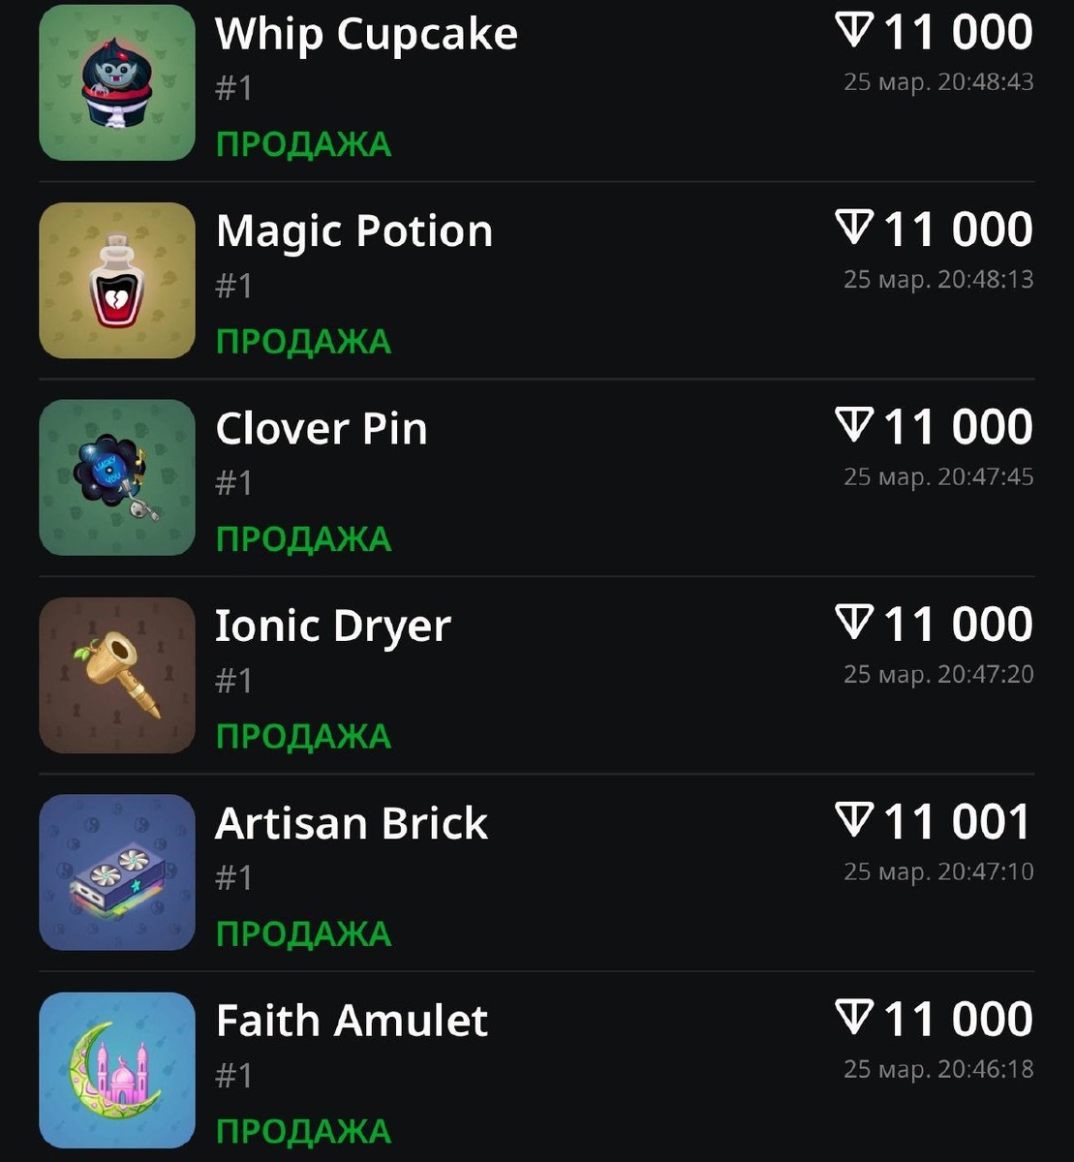The width and height of the screenshot is (1074, 1162).
Task: Open the Faith Amulet crescent mosque image
Action: coord(117,1070)
